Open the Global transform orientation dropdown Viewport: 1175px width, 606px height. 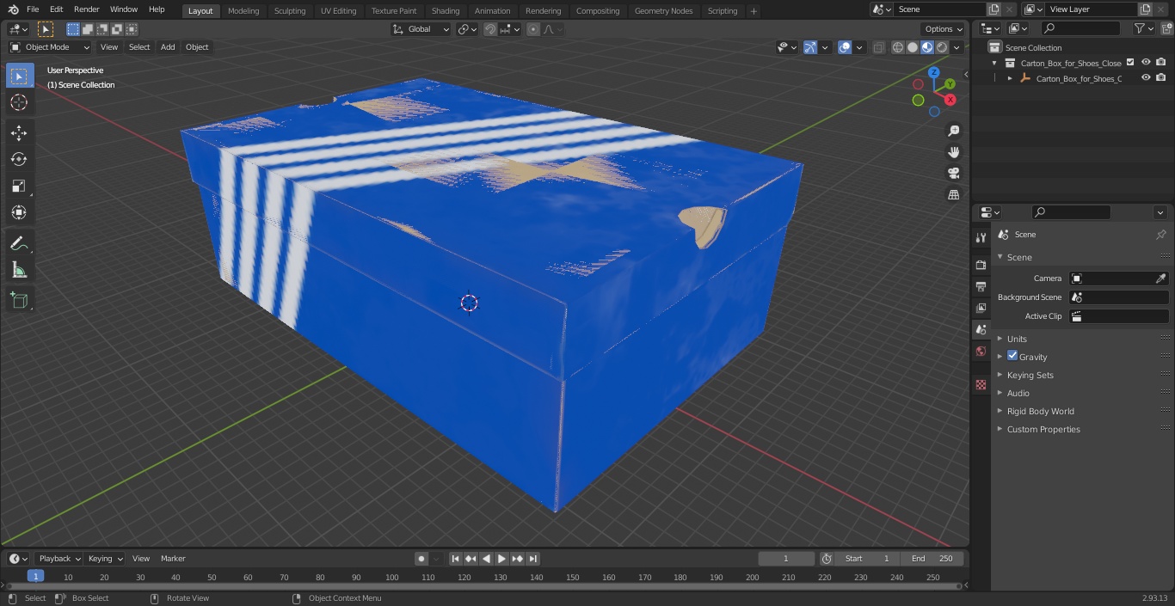(421, 29)
